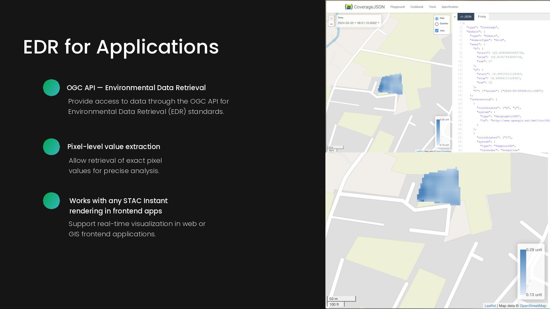Screen dimensions: 550x309
Task: Open the 2024-05-05 date dropdown
Action: coord(347,23)
